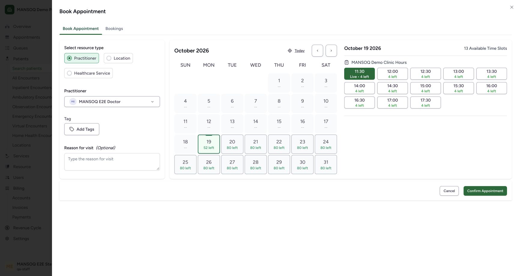Select the 13:30 time slot
This screenshot has width=519, height=276.
coord(492,74)
